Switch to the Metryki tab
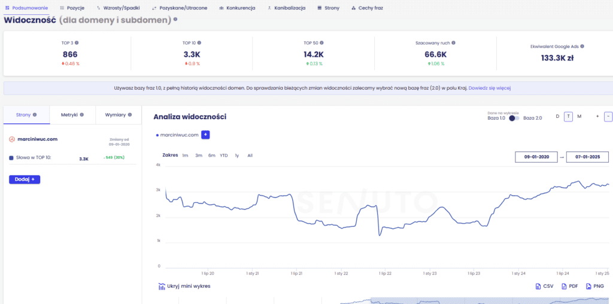 (x=73, y=114)
